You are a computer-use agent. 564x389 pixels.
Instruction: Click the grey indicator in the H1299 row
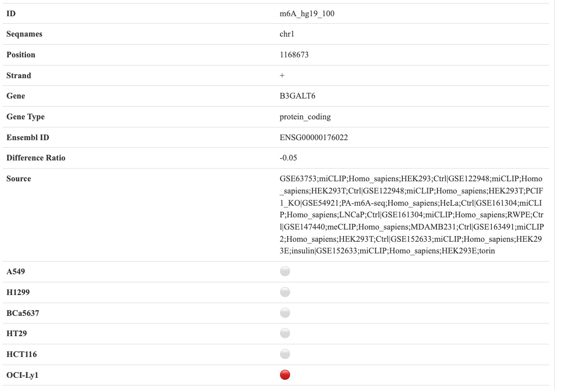[285, 292]
